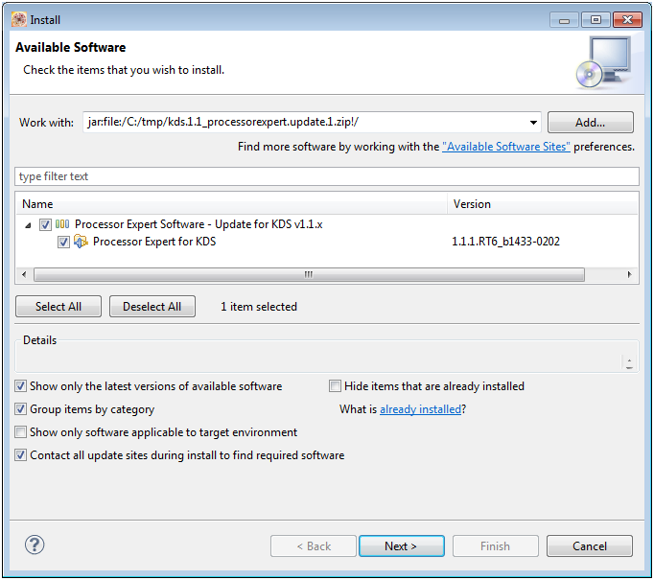Click the grayed-out Back button
Viewport: 654px width, 580px height.
(314, 546)
